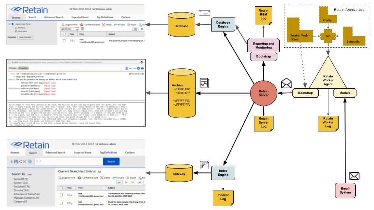
Task: Click the printer icon in the message viewer
Action: pos(143,68)
